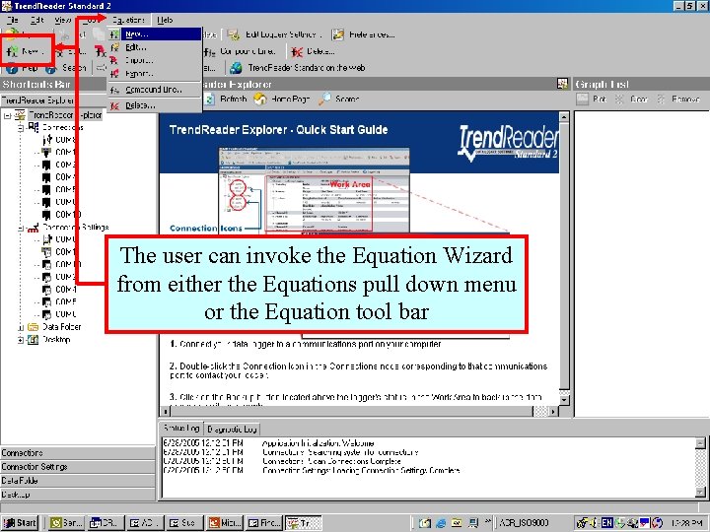710x532 pixels.
Task: Click the pin icon in the Explorer header
Action: coord(562,84)
